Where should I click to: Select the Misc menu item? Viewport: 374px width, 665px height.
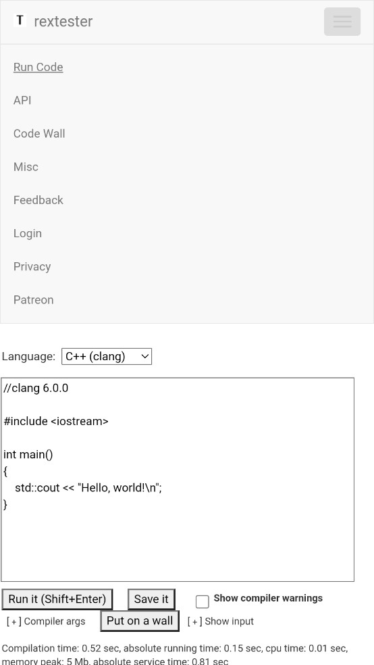26,167
